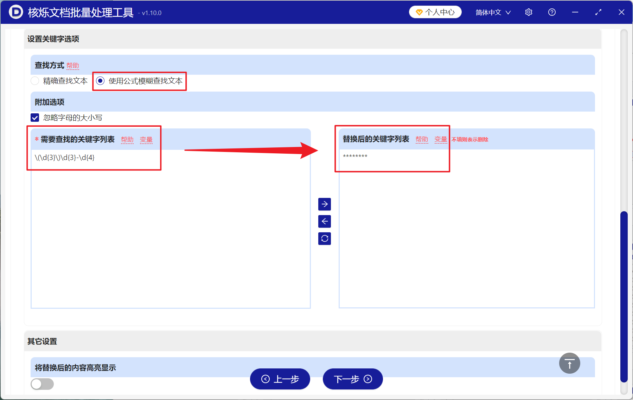Open the settings gear
The image size is (633, 400).
[x=529, y=12]
